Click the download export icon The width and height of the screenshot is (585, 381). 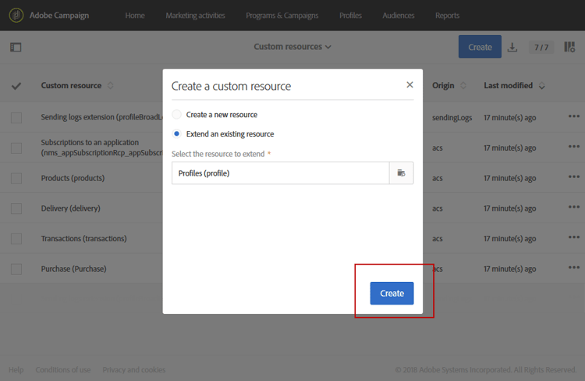[x=512, y=47]
